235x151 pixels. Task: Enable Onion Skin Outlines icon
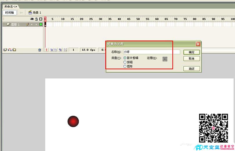tap(55, 50)
